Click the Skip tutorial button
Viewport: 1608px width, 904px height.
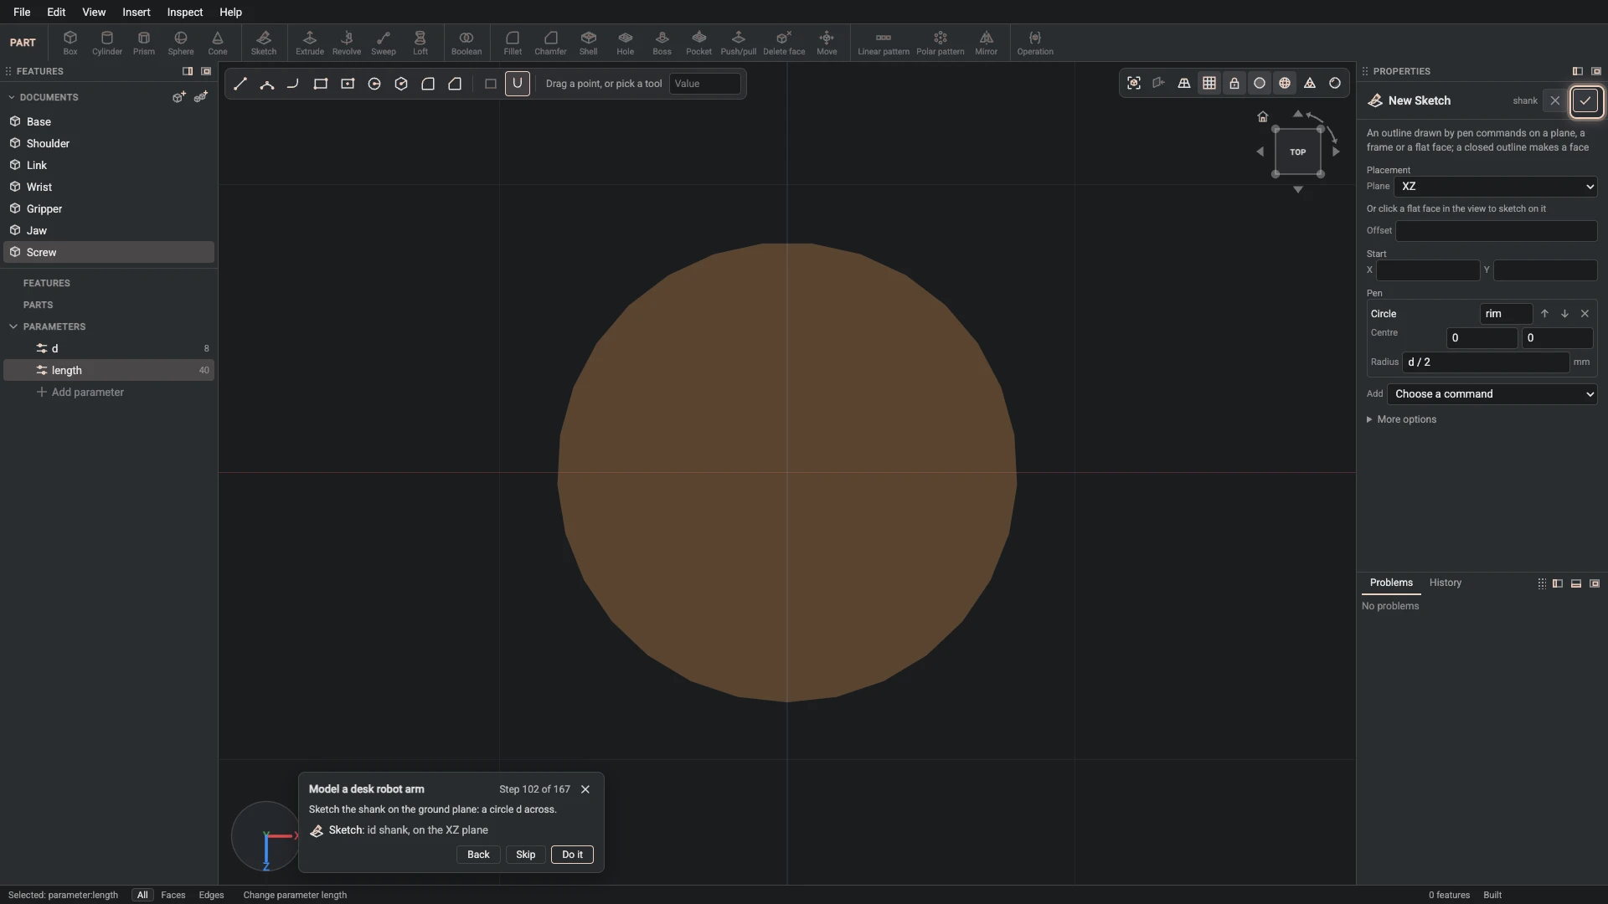(x=525, y=855)
